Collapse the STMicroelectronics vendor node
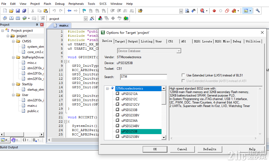Image resolution: width=269 pixels, height=162 pixels. [x=107, y=89]
